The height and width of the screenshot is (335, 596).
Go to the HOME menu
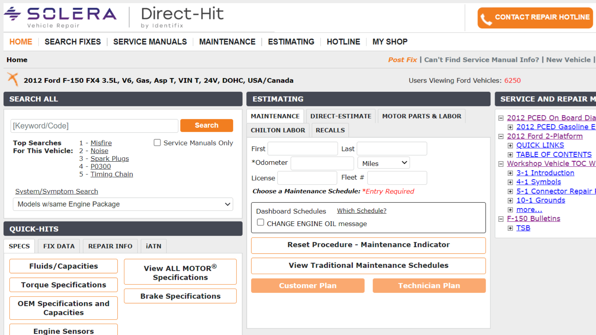(21, 42)
